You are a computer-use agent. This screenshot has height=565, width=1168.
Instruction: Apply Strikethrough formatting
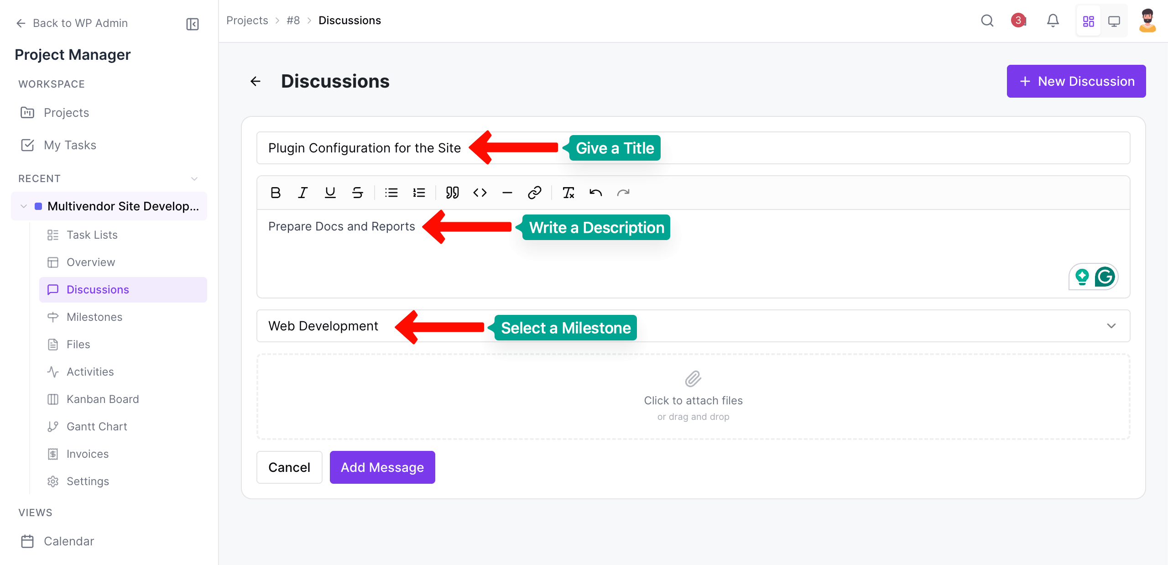357,192
